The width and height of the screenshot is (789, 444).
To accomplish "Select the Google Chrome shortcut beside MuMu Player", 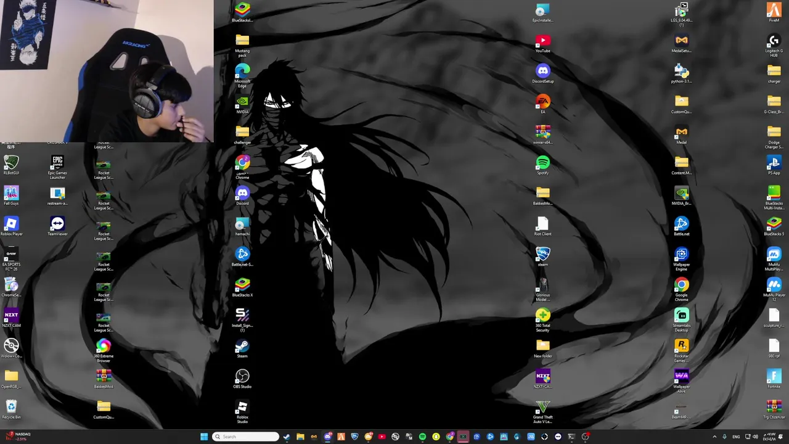I will tap(681, 289).
